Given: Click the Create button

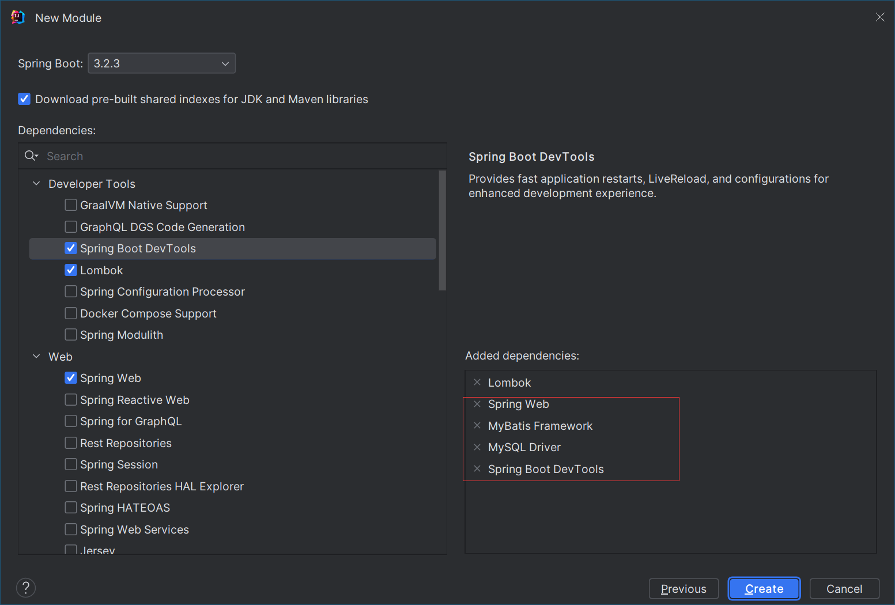Looking at the screenshot, I should click(x=764, y=589).
